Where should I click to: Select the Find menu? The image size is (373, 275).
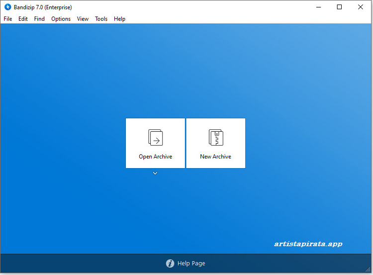39,19
